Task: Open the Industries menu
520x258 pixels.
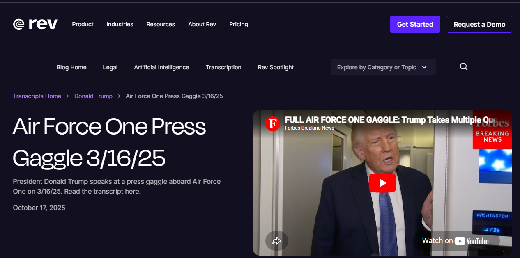Action: [x=120, y=24]
